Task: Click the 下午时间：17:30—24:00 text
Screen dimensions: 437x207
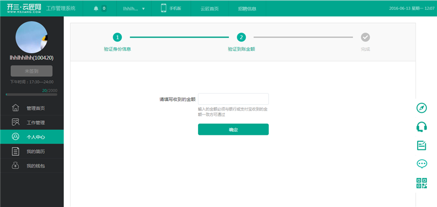Action: (x=32, y=82)
